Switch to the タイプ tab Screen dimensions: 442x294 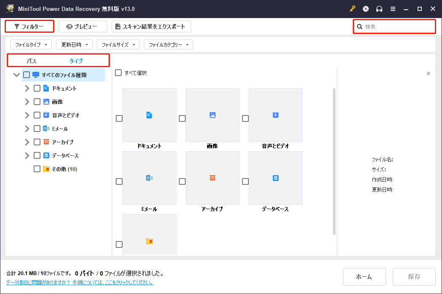(76, 61)
